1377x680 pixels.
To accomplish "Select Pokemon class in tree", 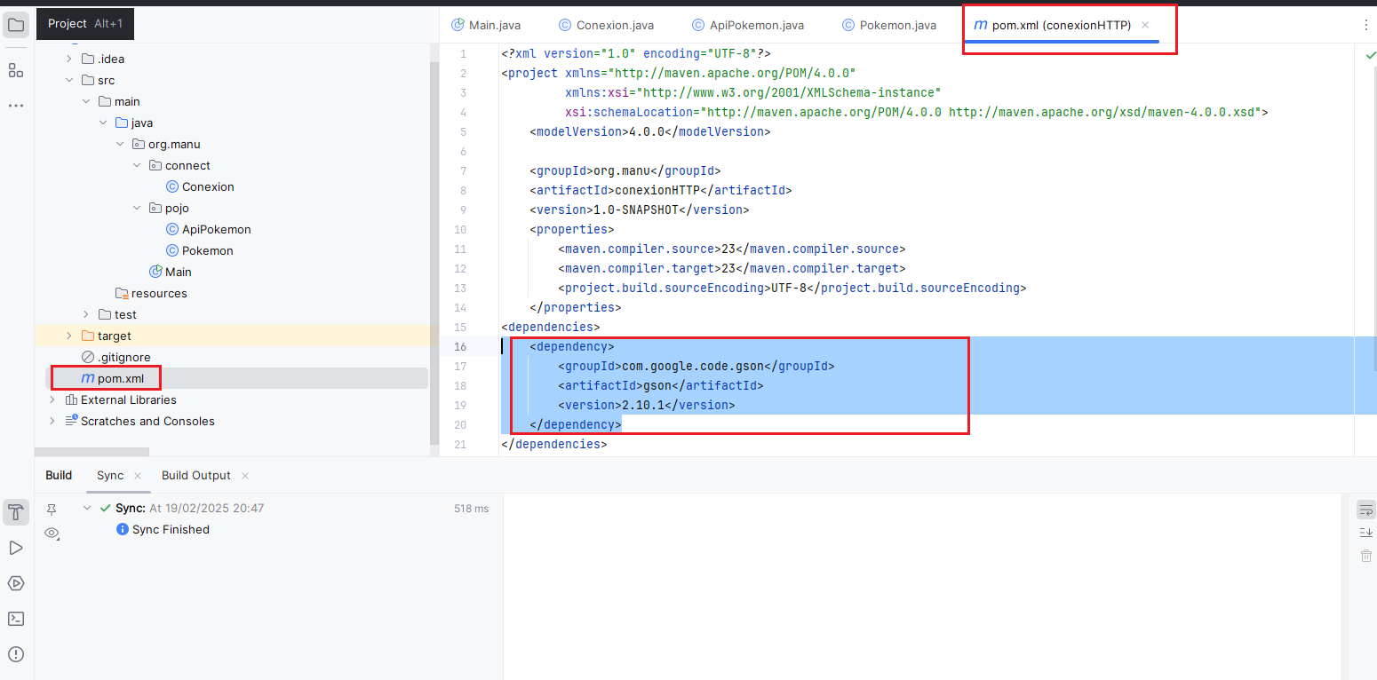I will [199, 250].
